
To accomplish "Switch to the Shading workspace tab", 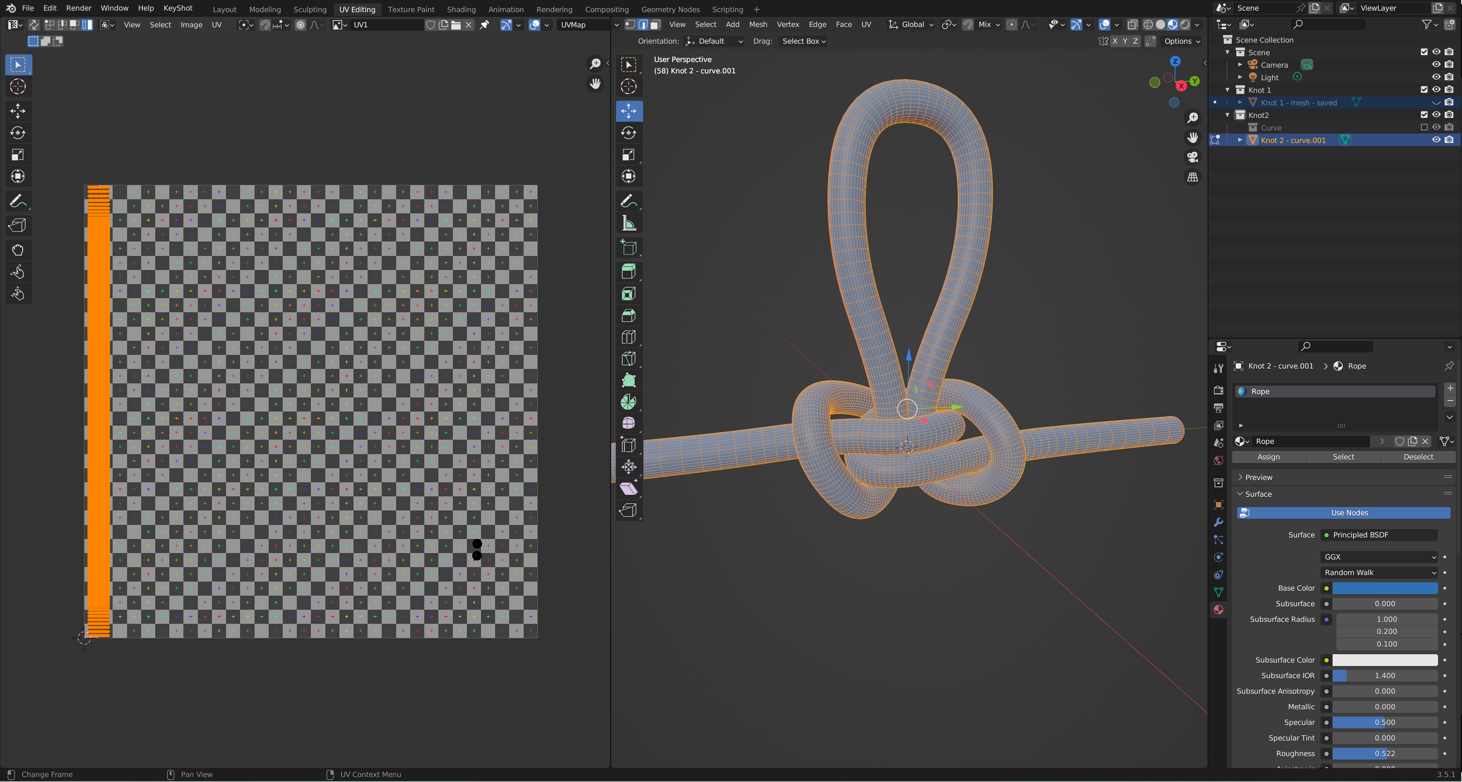I will (x=461, y=9).
